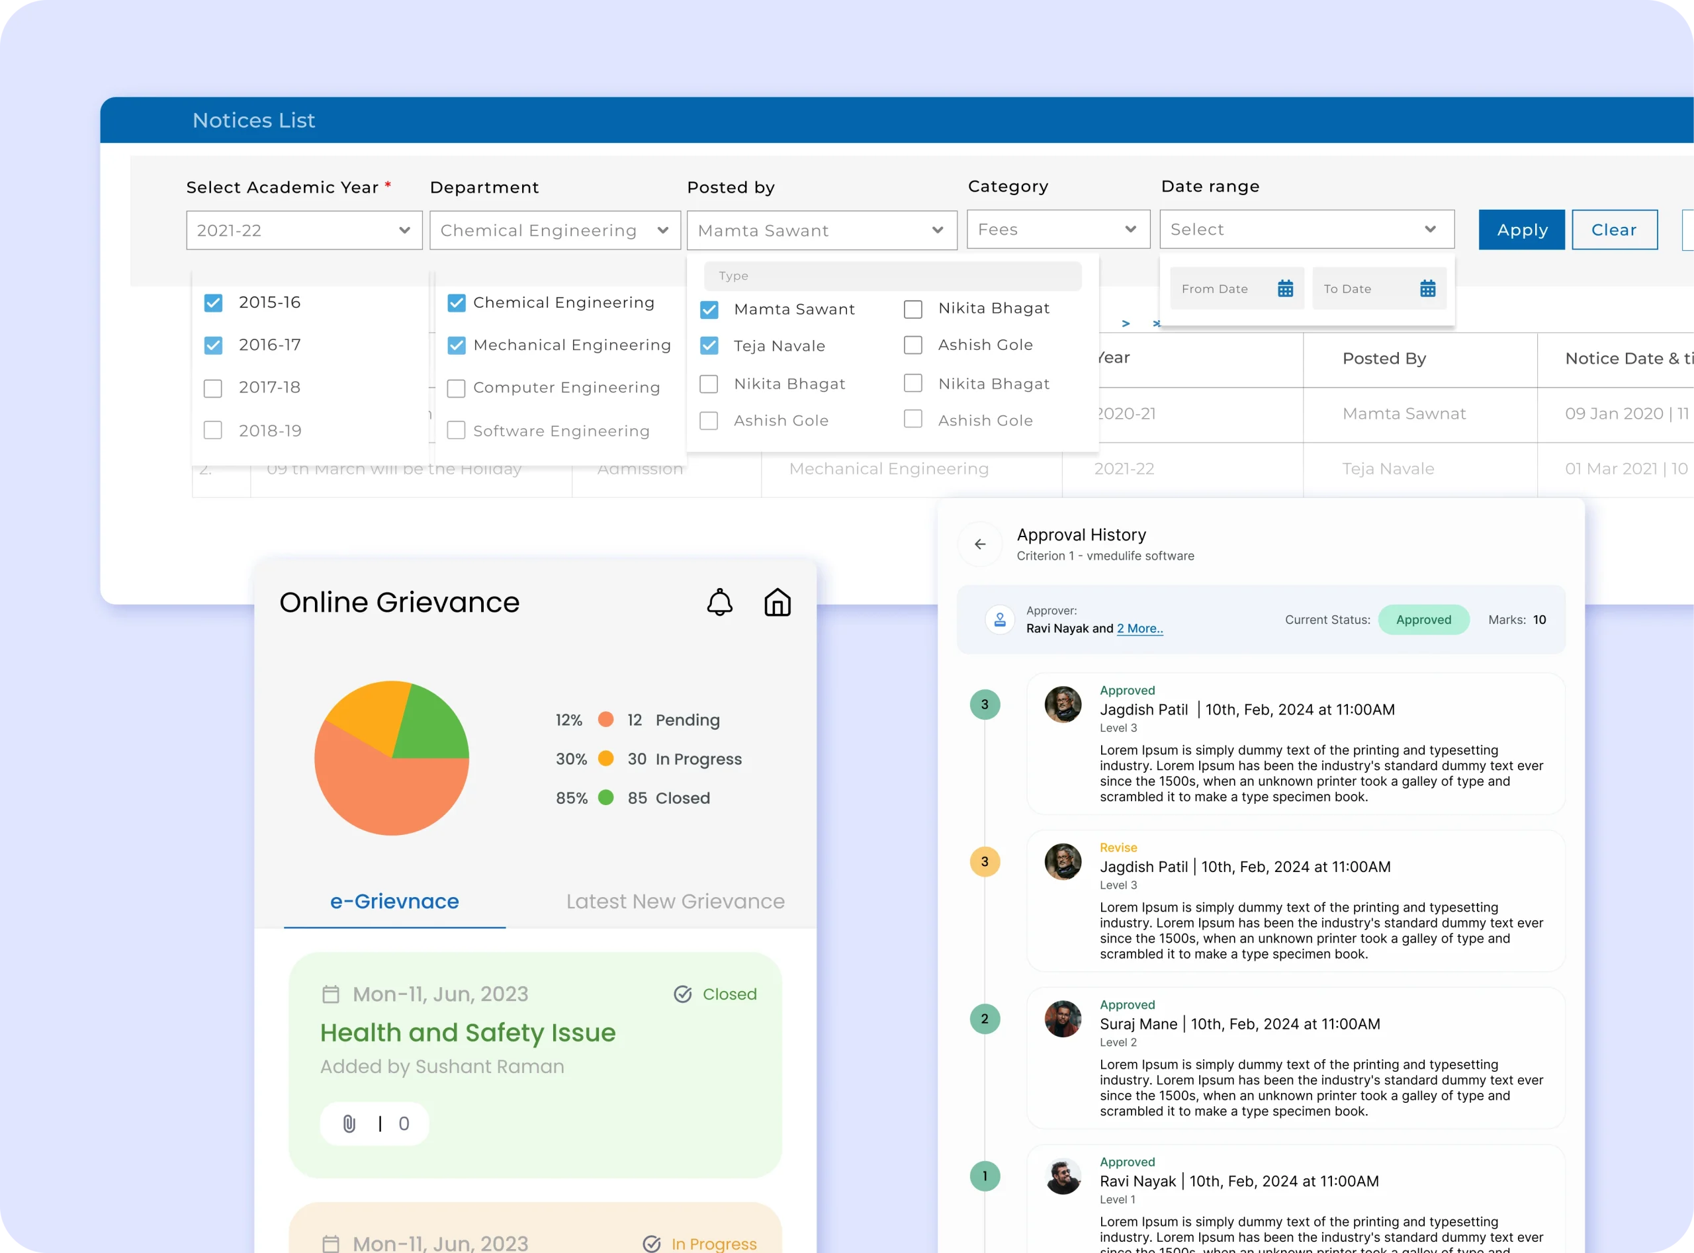Screen dimensions: 1694x1253
Task: Click the attachment paperclip icon
Action: tap(349, 1123)
